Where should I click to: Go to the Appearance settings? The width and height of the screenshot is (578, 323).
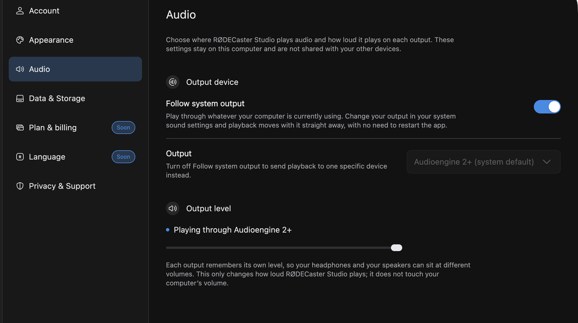tap(75, 40)
